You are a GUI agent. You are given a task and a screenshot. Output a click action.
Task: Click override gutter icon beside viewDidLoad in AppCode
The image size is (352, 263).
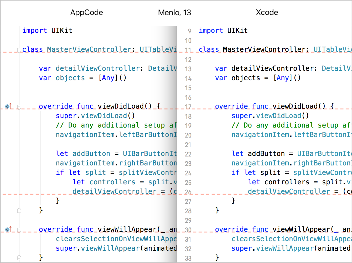pyautogui.click(x=8, y=106)
